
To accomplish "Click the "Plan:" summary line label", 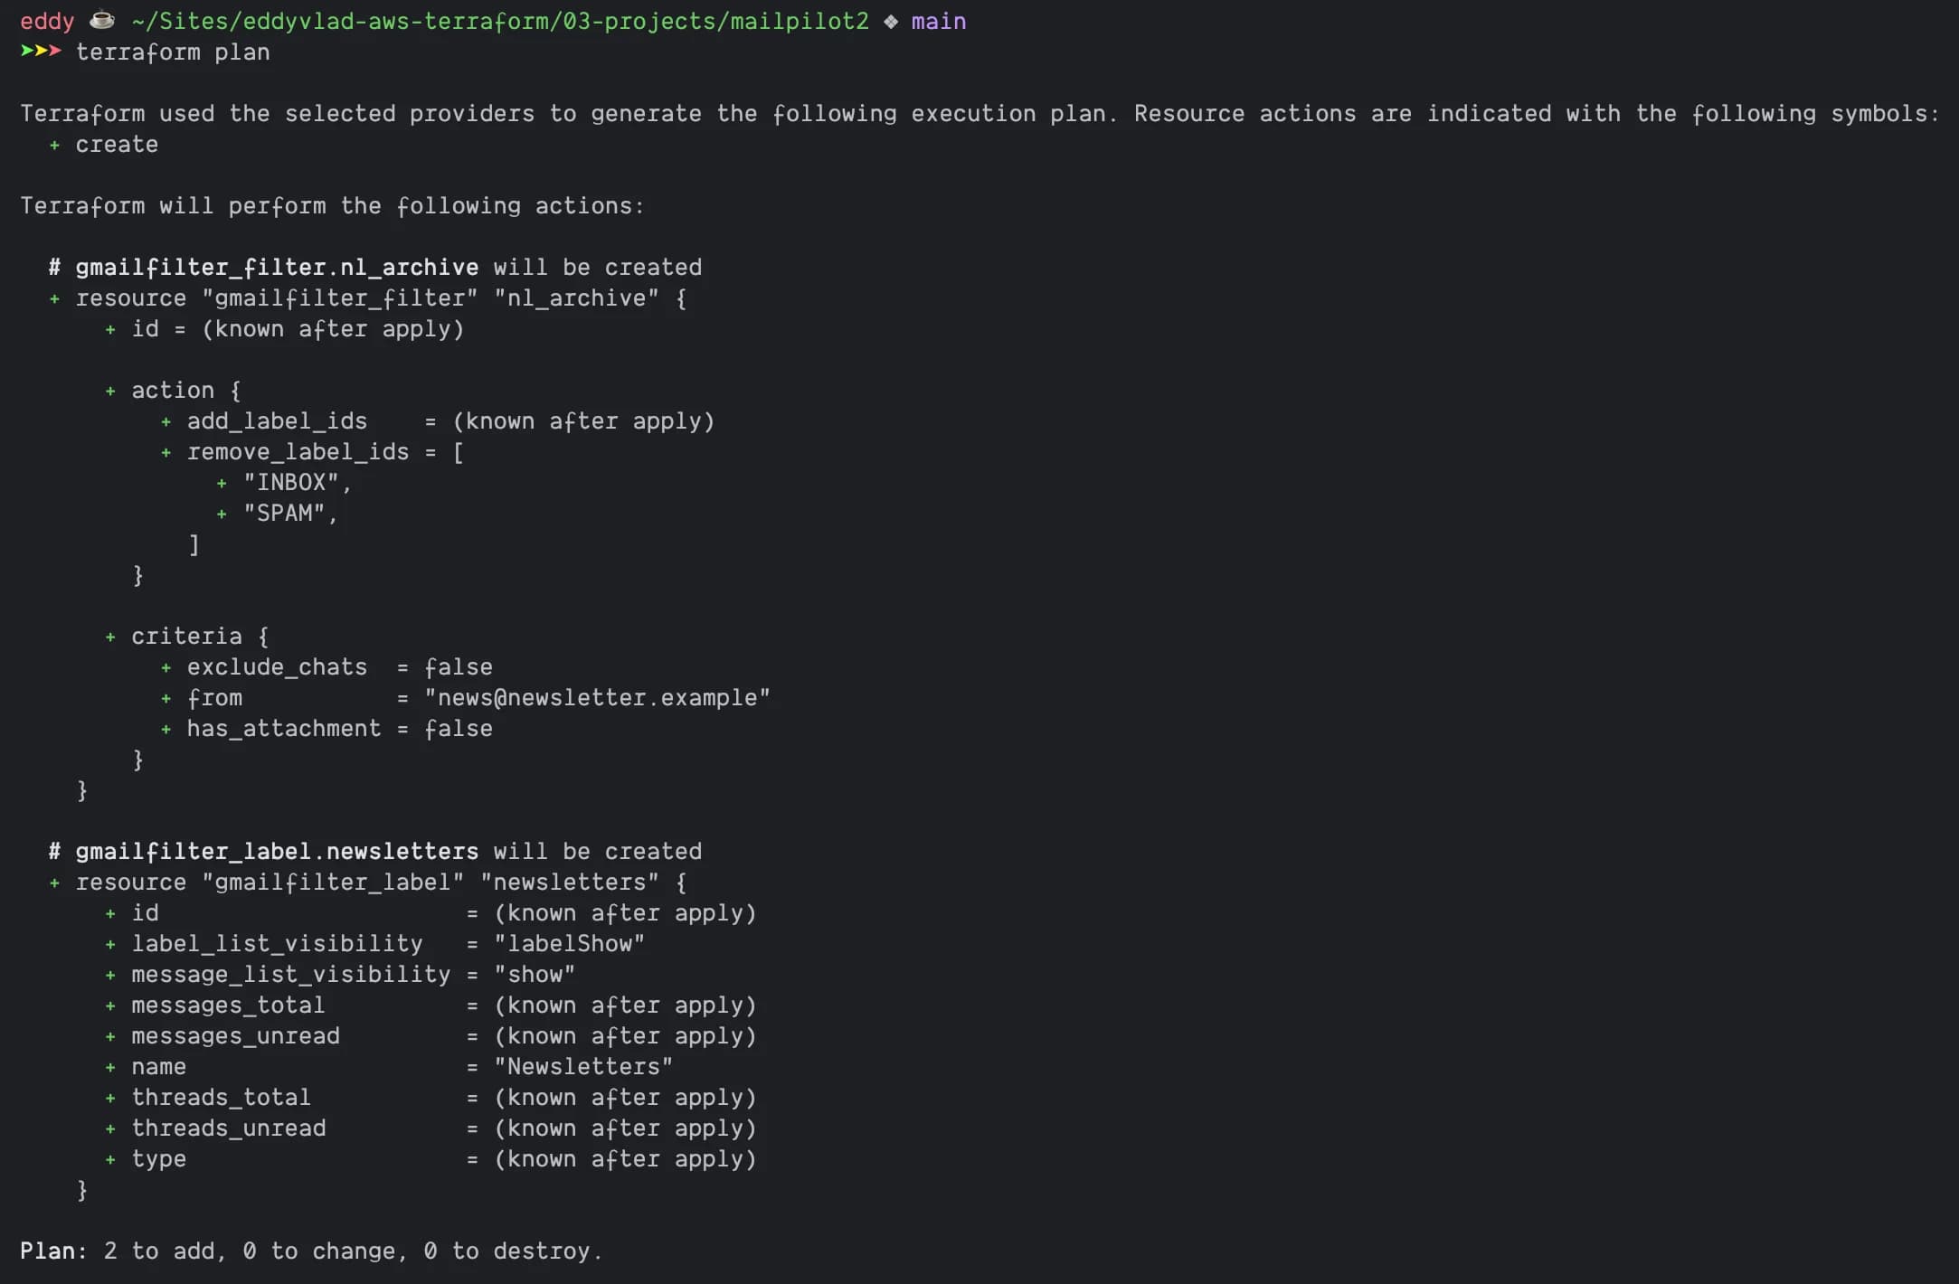I will coord(53,1251).
